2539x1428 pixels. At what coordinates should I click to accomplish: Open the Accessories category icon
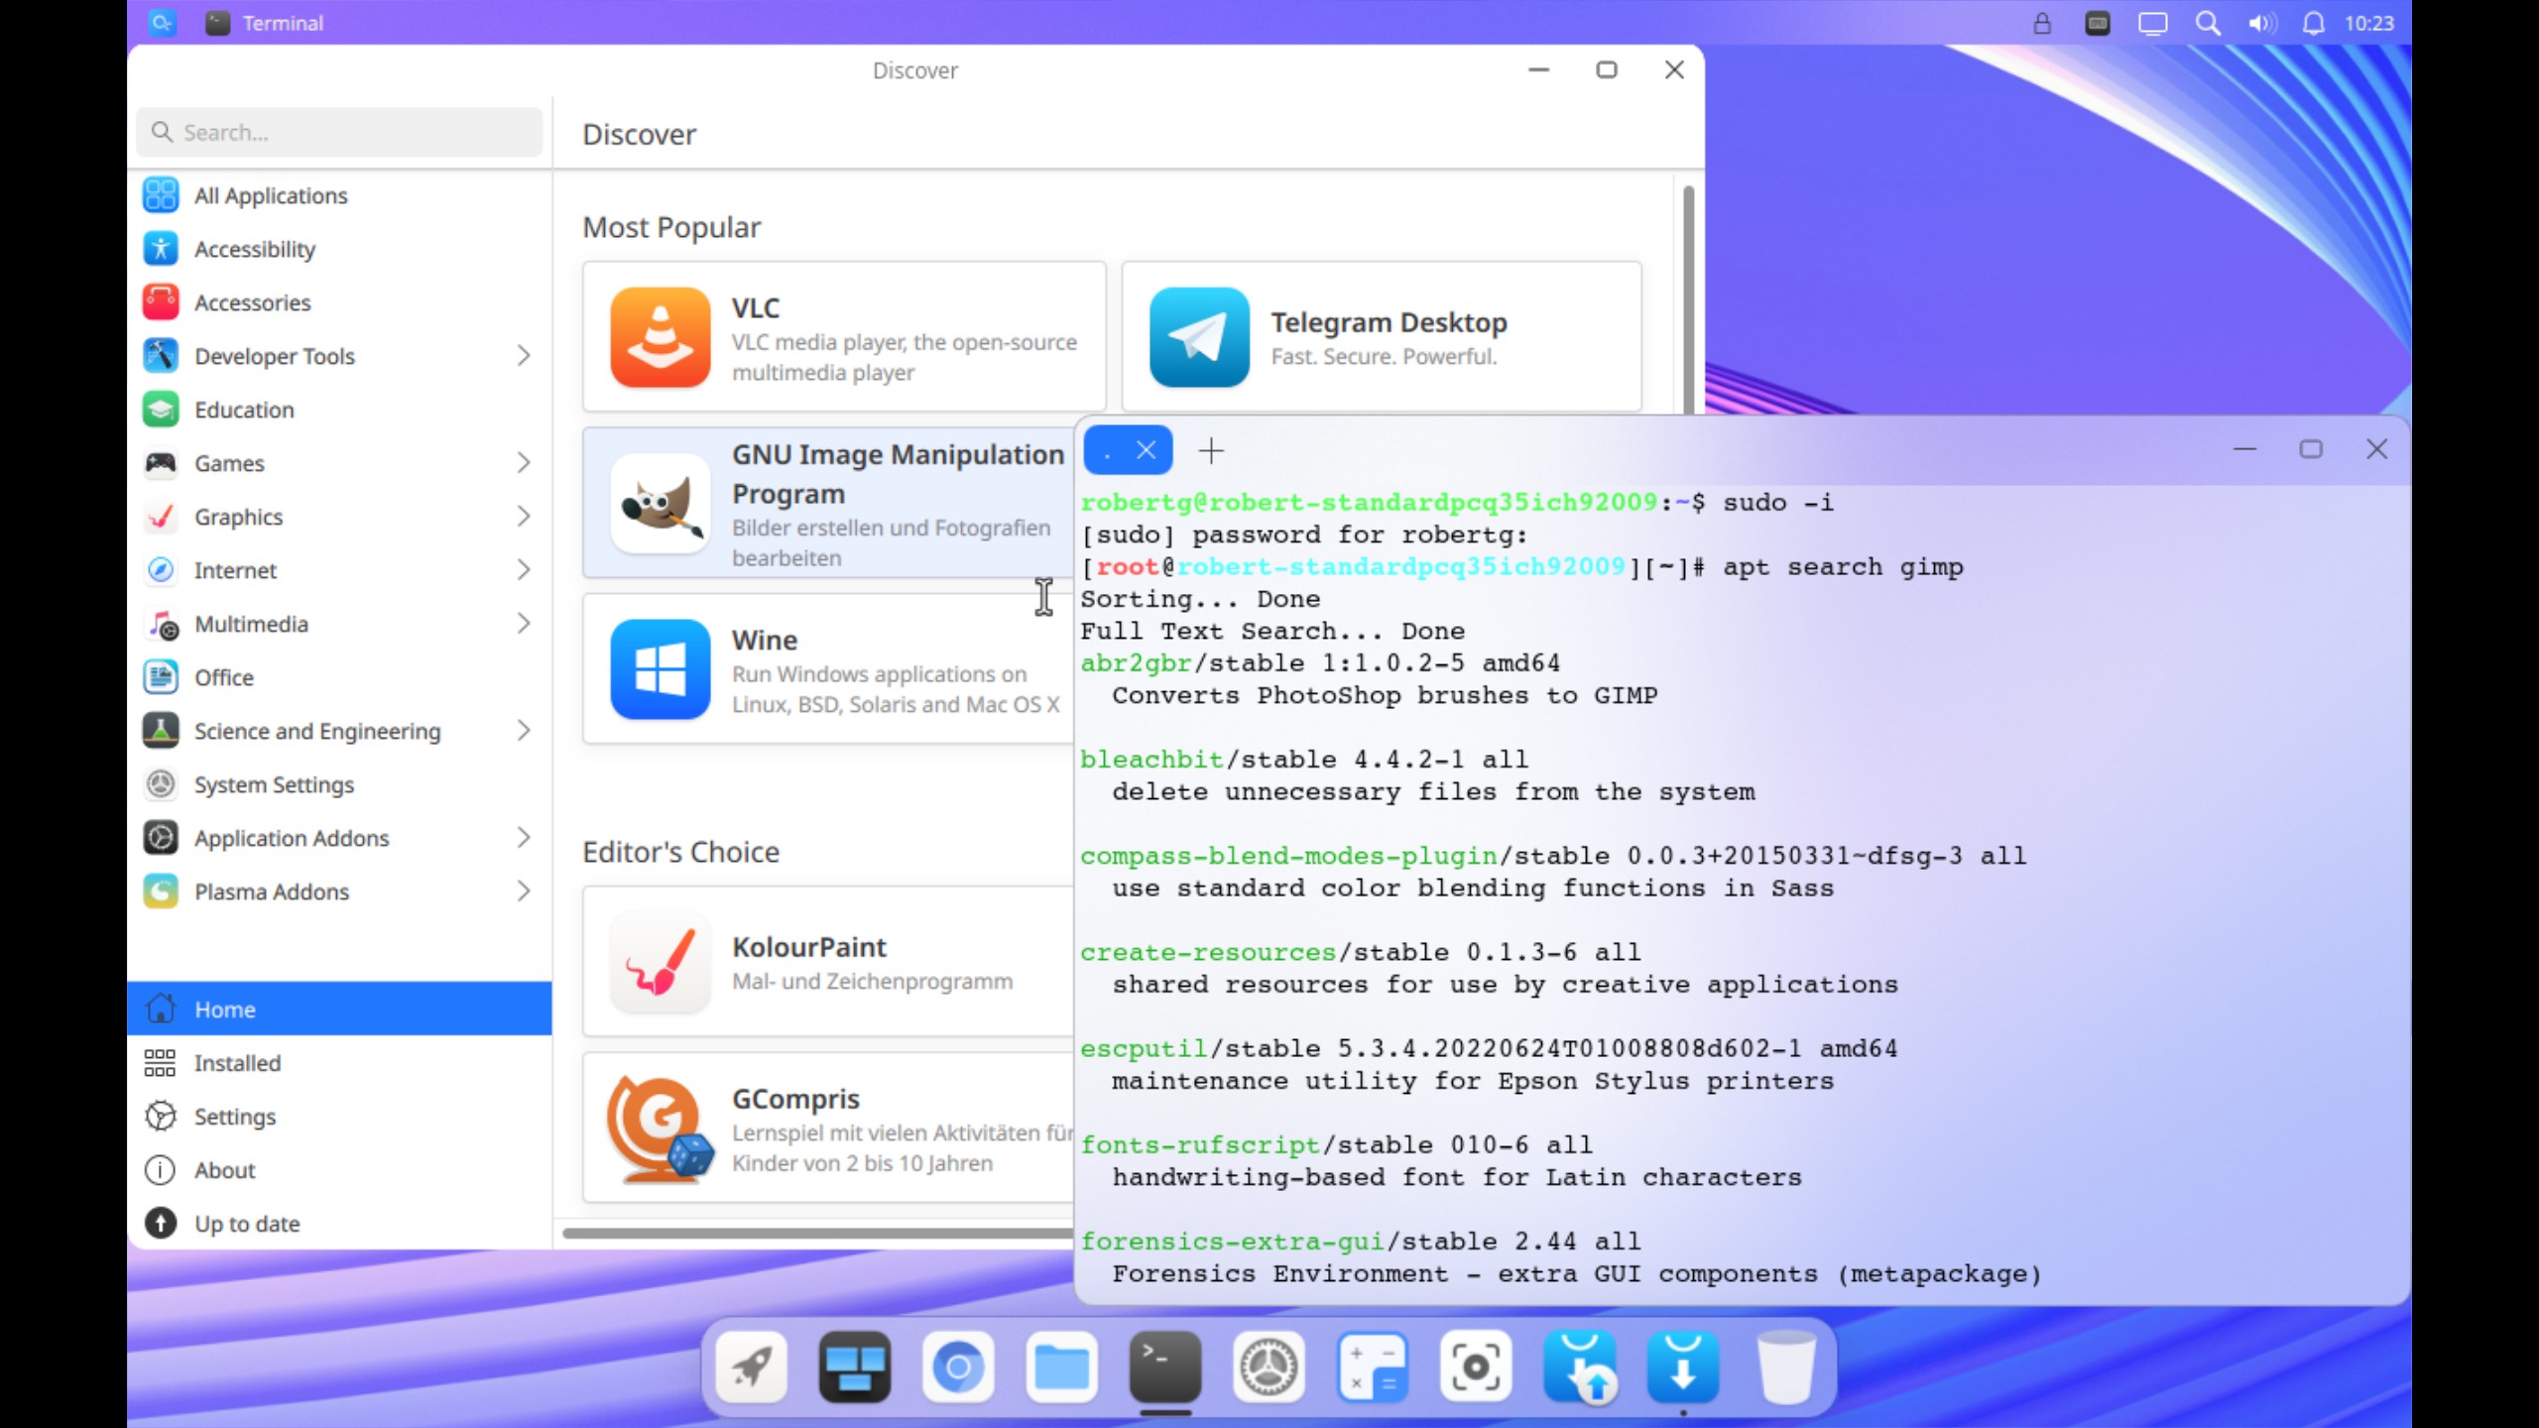161,301
